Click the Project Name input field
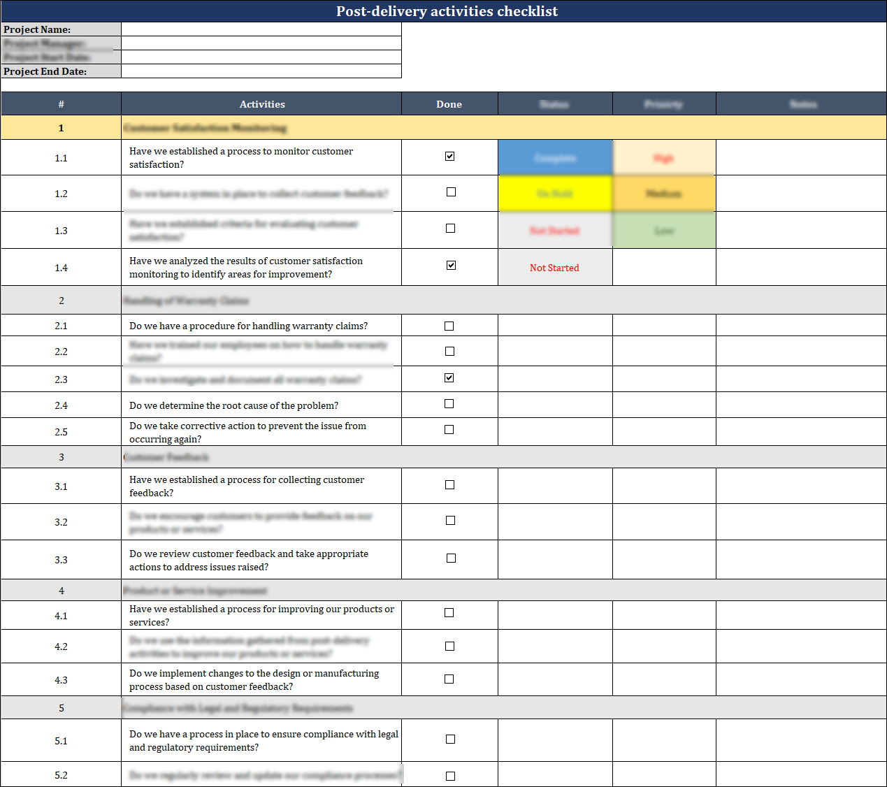Viewport: 887px width, 787px height. (261, 29)
